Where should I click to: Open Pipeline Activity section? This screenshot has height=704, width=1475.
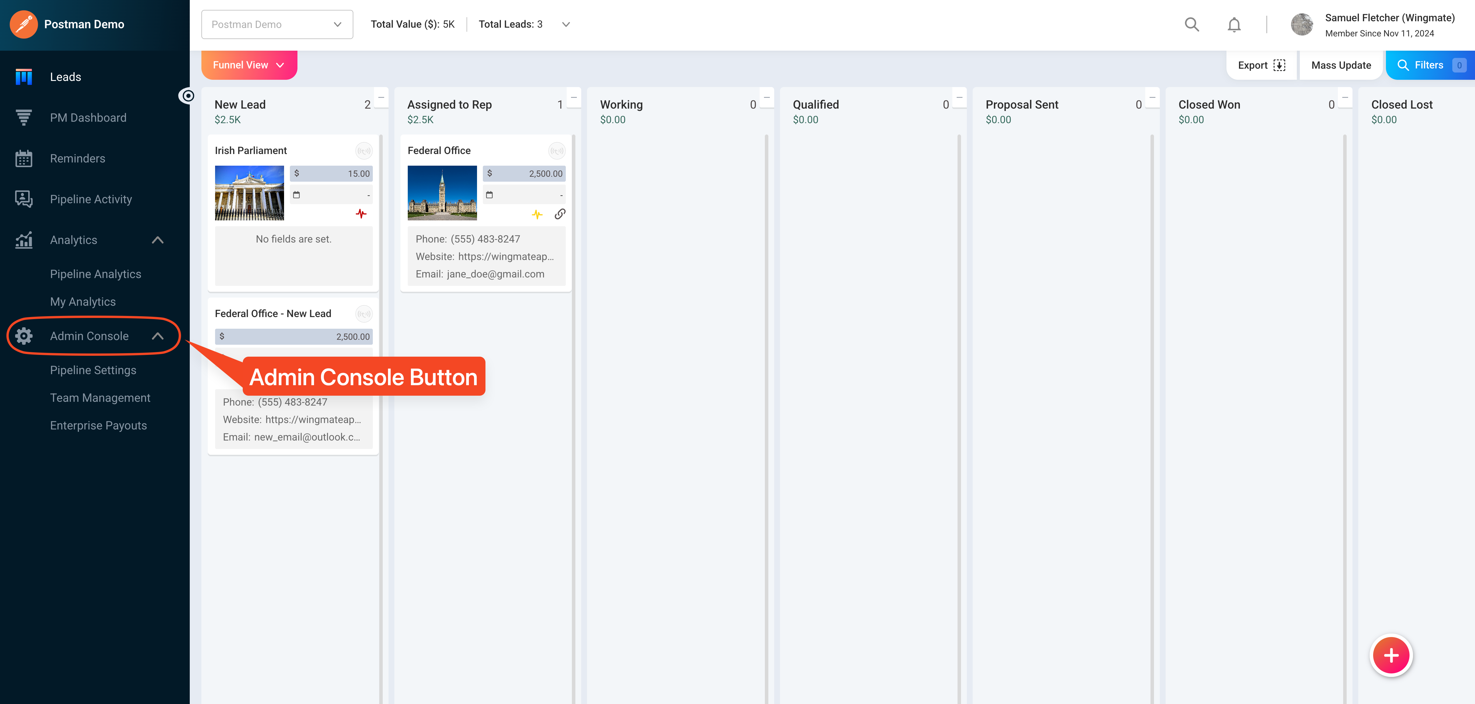point(91,199)
